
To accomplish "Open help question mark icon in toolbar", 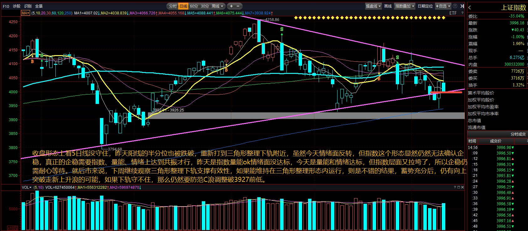I will pos(455,6).
